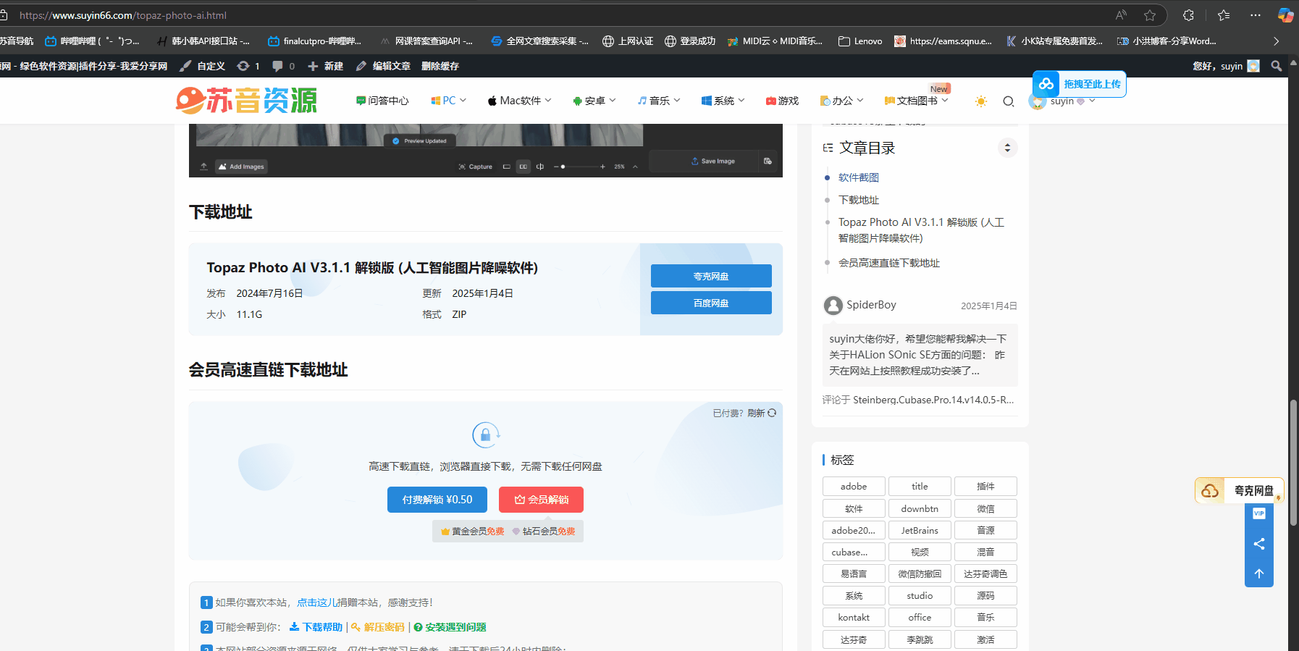Click the 百度网盘 download button
The height and width of the screenshot is (651, 1299).
click(x=711, y=303)
